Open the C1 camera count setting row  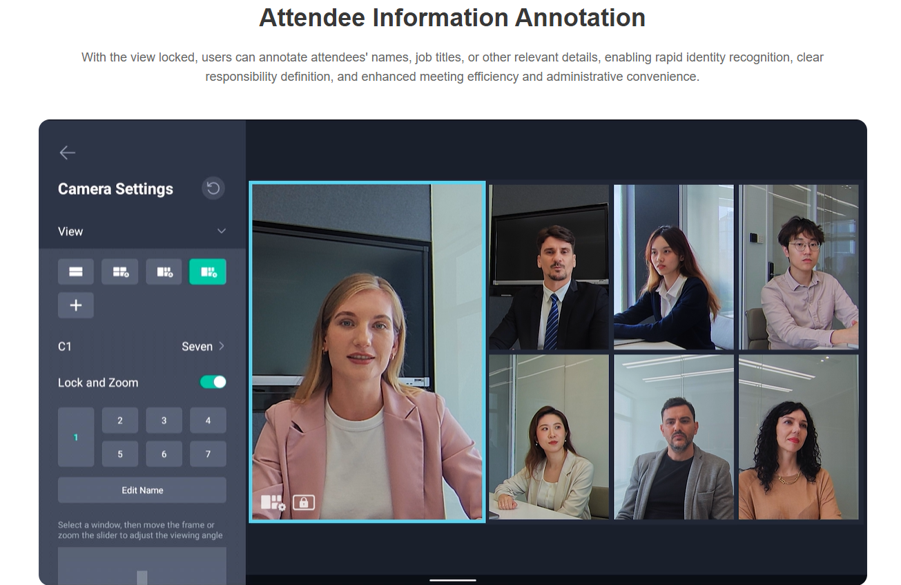[142, 346]
